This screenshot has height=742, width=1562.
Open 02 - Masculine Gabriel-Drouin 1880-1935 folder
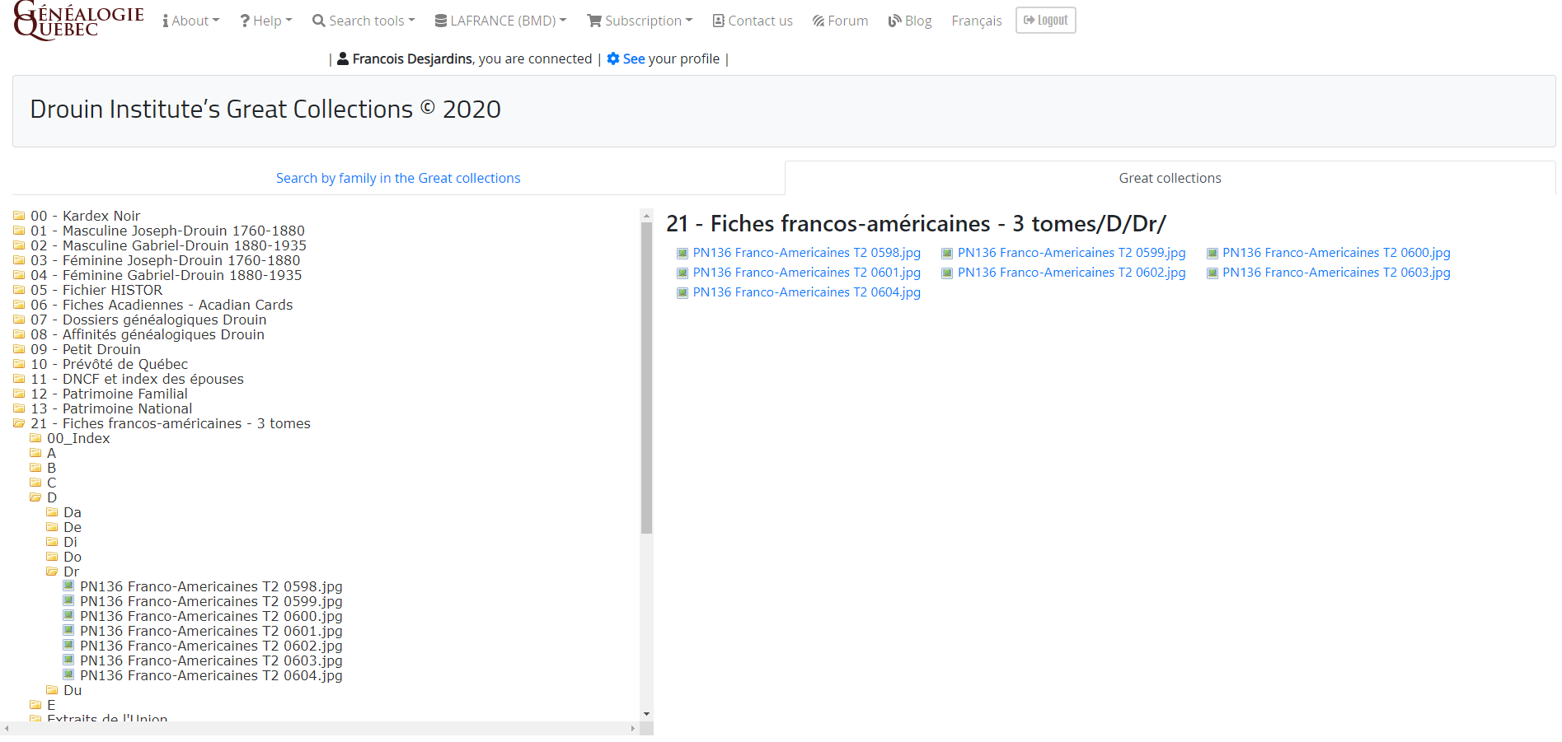[168, 245]
